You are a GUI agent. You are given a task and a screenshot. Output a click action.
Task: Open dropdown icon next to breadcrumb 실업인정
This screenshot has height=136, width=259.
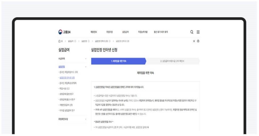coord(88,41)
